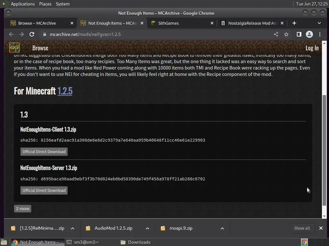This screenshot has width=329, height=246.
Task: Open moapi.9.zip from downloads bar
Action: 181,228
